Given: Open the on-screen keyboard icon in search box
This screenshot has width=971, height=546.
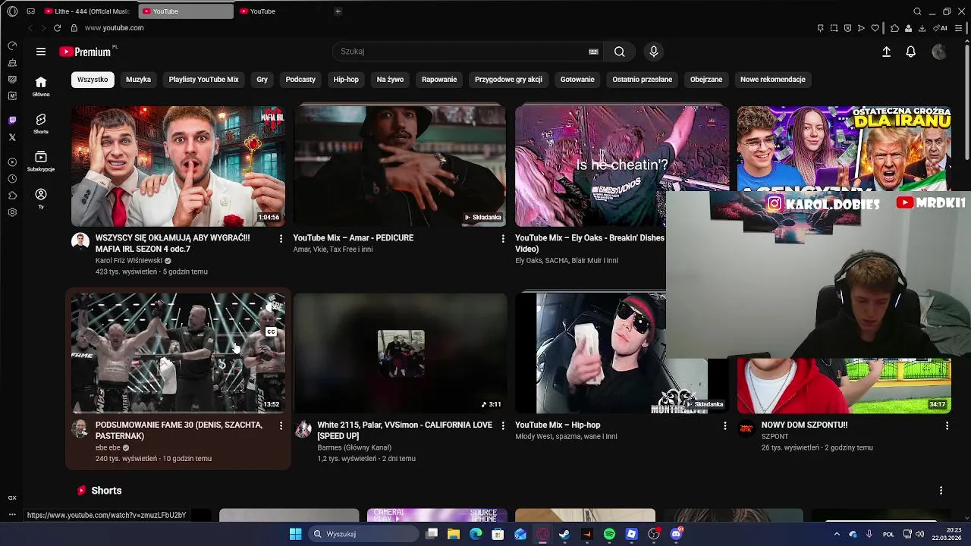Looking at the screenshot, I should pos(593,52).
